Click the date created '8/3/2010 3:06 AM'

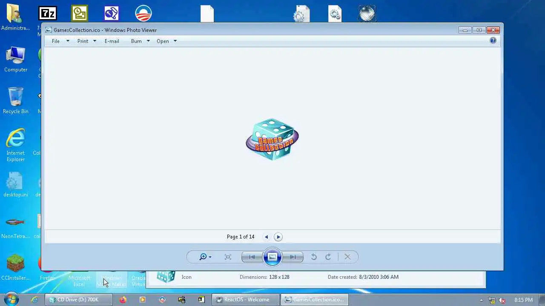(x=379, y=277)
